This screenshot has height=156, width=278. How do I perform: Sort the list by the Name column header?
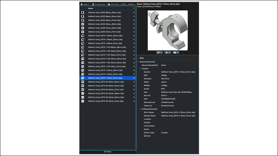click(90, 8)
